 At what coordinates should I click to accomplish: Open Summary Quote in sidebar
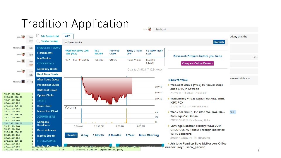click(47, 69)
